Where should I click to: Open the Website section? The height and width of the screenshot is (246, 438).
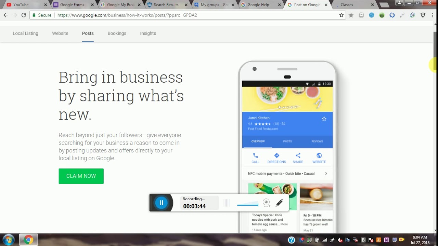pos(60,33)
